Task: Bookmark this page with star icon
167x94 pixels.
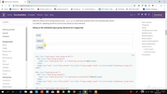Action: [134, 6]
